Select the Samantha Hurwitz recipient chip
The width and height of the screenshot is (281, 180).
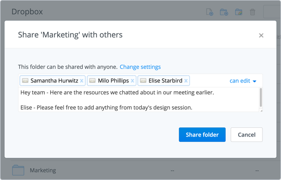tap(53, 80)
